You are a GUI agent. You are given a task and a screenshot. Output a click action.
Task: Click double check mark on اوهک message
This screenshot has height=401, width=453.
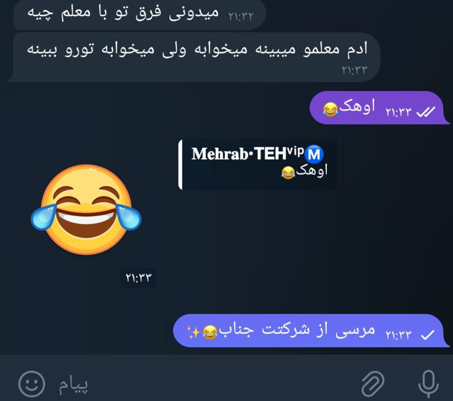[x=426, y=112]
